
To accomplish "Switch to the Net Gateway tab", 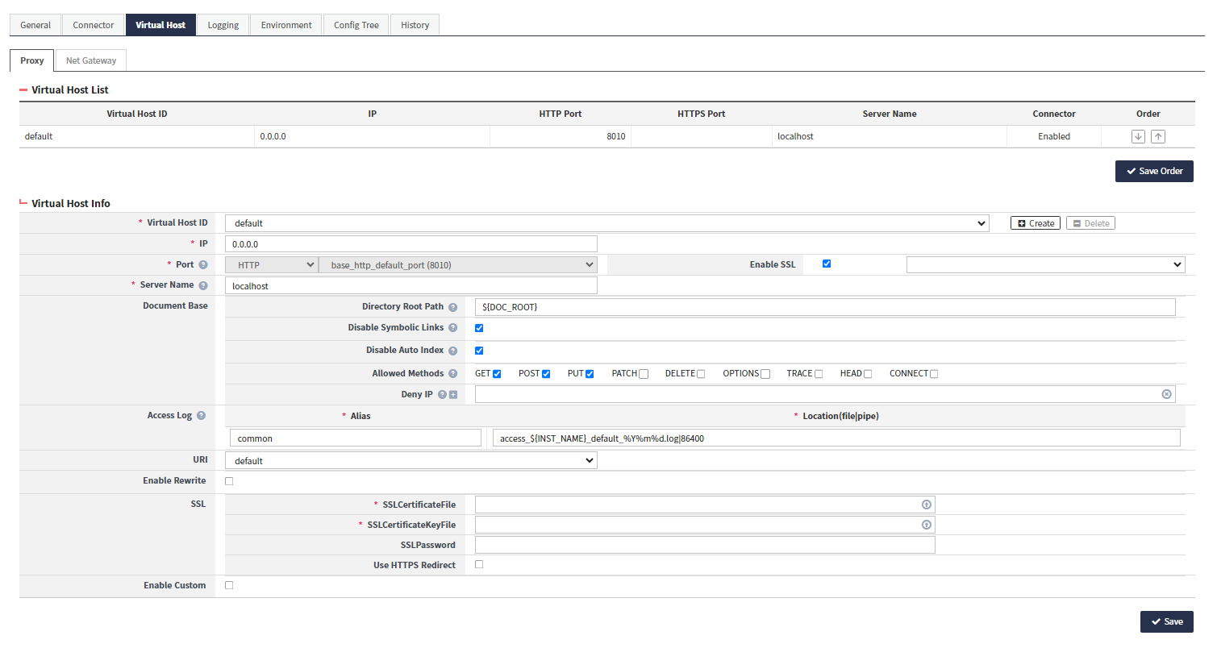I will tap(90, 60).
